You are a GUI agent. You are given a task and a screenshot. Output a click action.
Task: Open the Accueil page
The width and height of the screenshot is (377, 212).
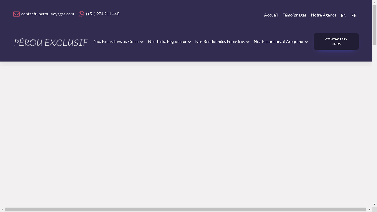coord(271,15)
